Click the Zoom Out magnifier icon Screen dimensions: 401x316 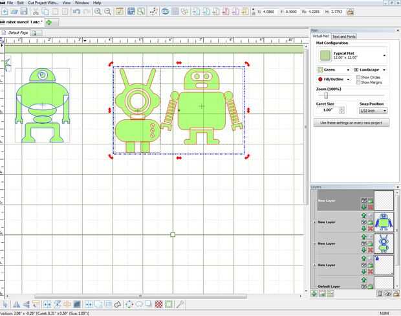click(107, 12)
